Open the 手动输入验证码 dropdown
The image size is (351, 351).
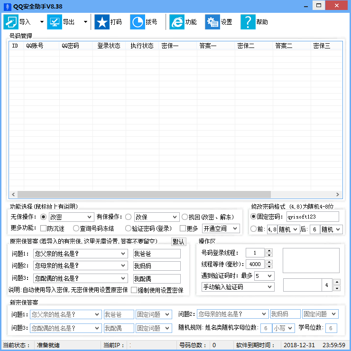[x=238, y=287]
